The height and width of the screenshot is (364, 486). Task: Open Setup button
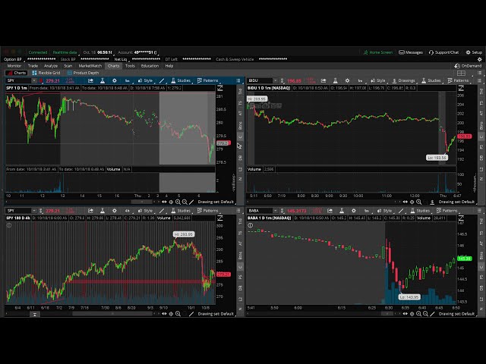click(474, 52)
